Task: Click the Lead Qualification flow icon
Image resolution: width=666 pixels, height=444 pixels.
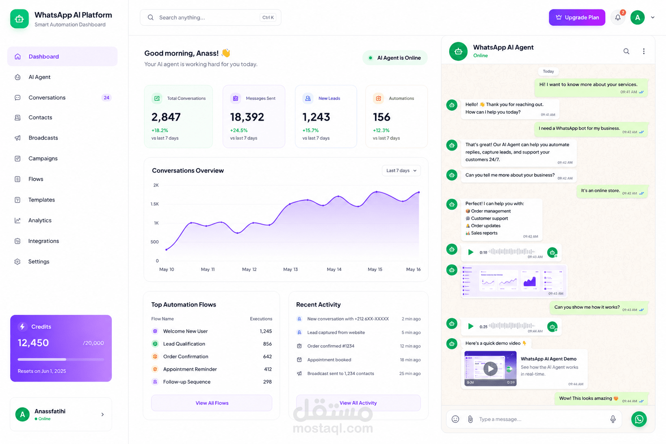Action: 155,344
